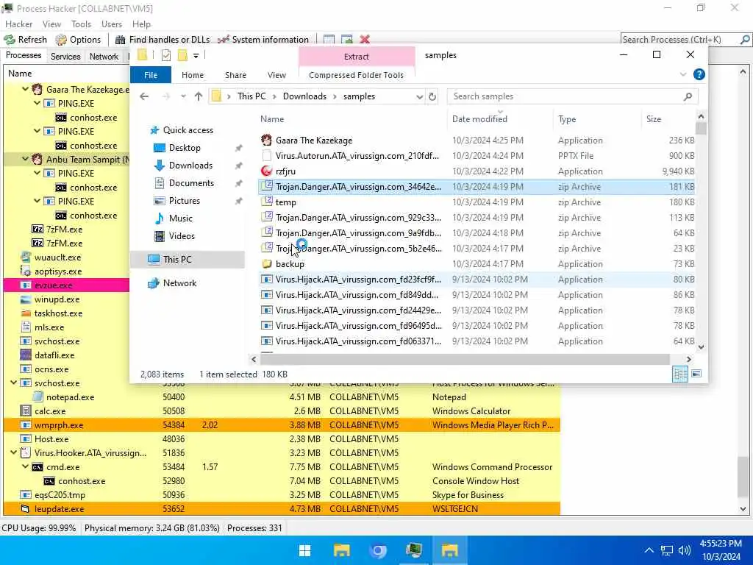Open the View menu in Process Hacker

51,24
